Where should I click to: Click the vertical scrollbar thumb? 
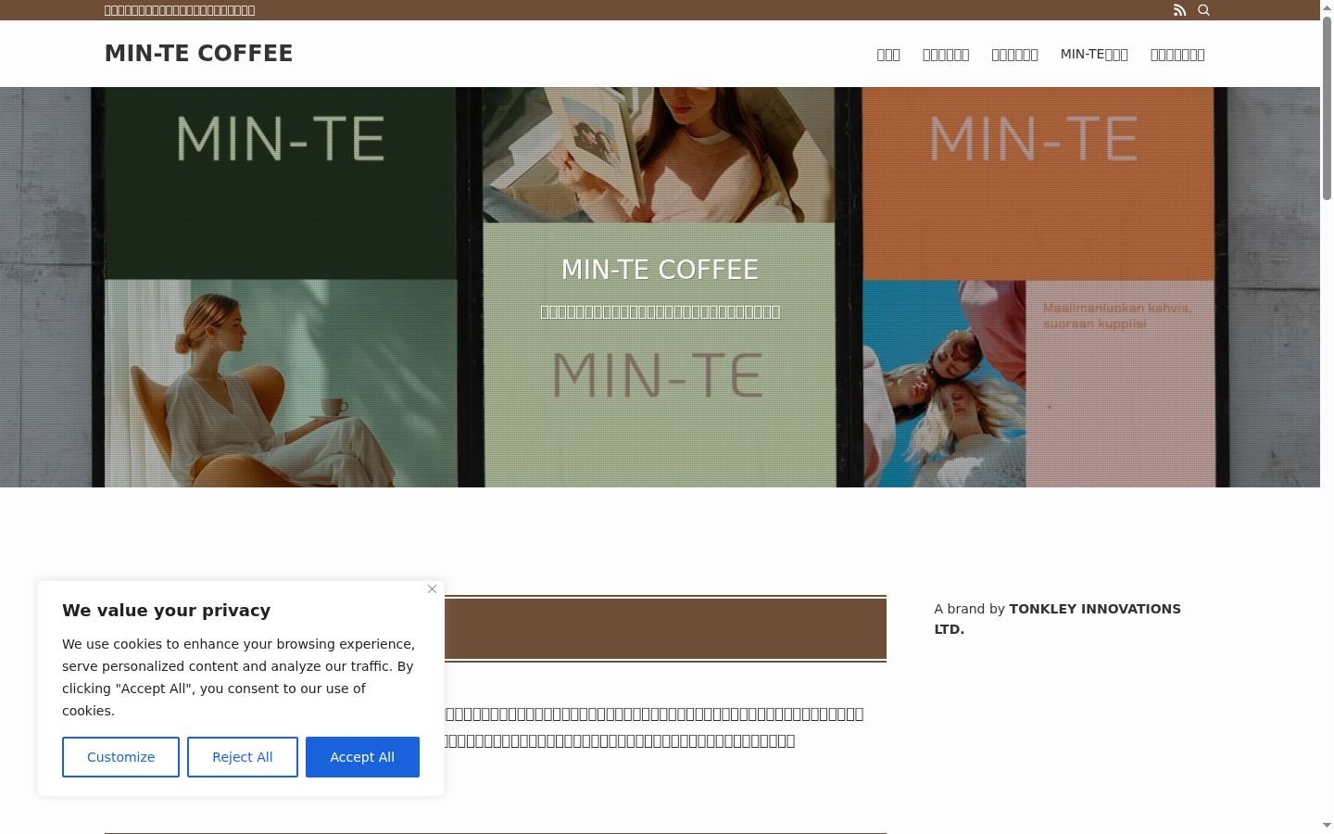pos(1327,107)
